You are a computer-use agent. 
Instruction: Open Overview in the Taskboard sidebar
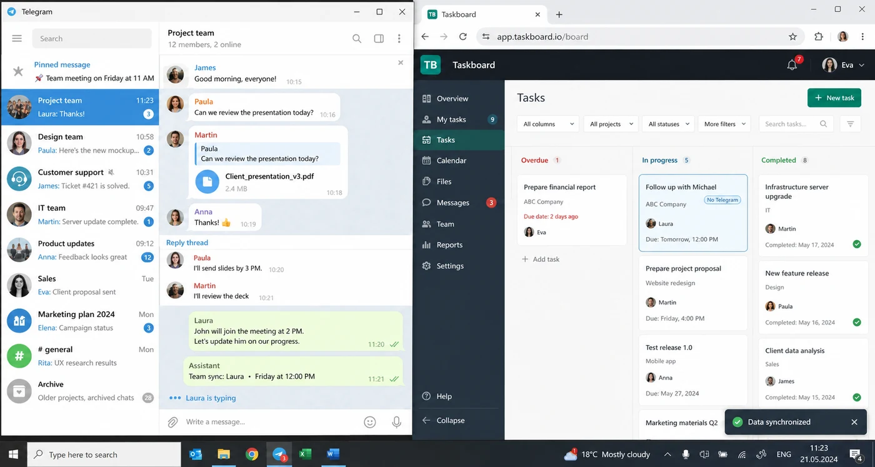[459, 99]
